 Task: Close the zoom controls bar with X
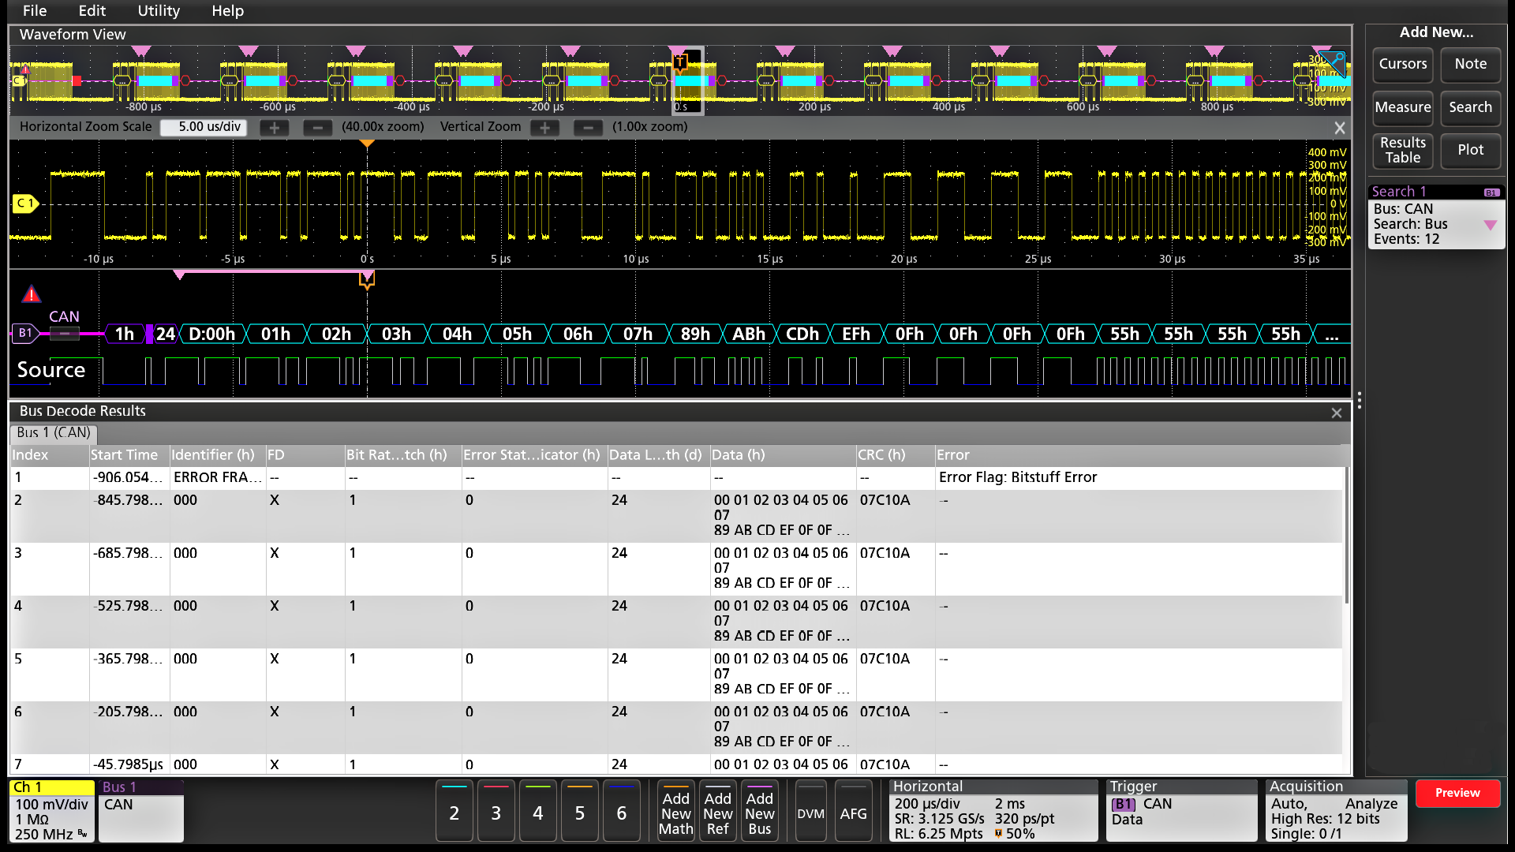1339,128
